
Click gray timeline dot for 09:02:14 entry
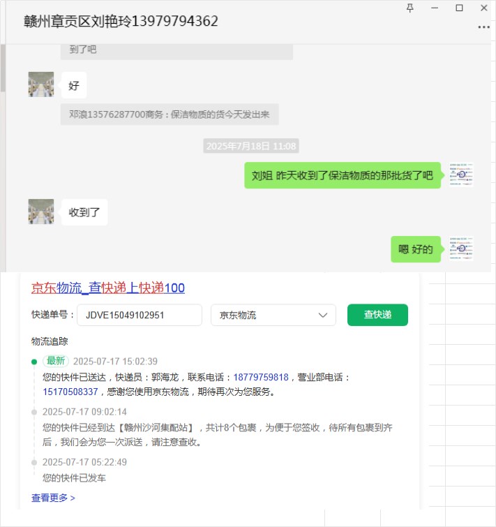(x=34, y=412)
